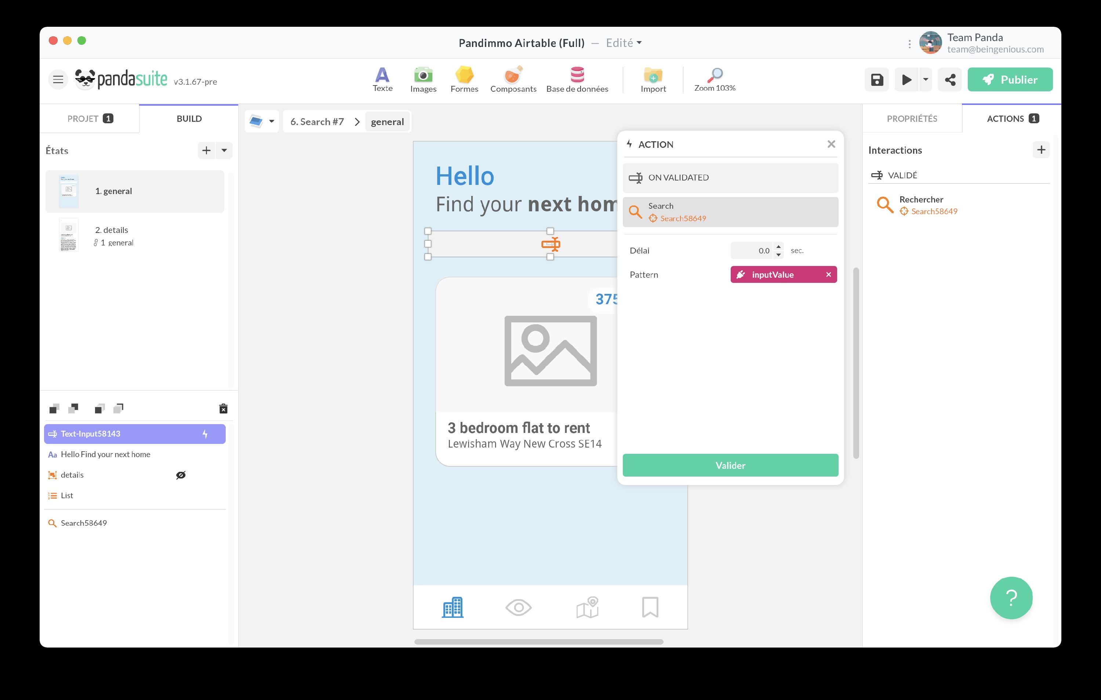Select the Texte tool
Screen dimensions: 1101x700
pos(382,79)
